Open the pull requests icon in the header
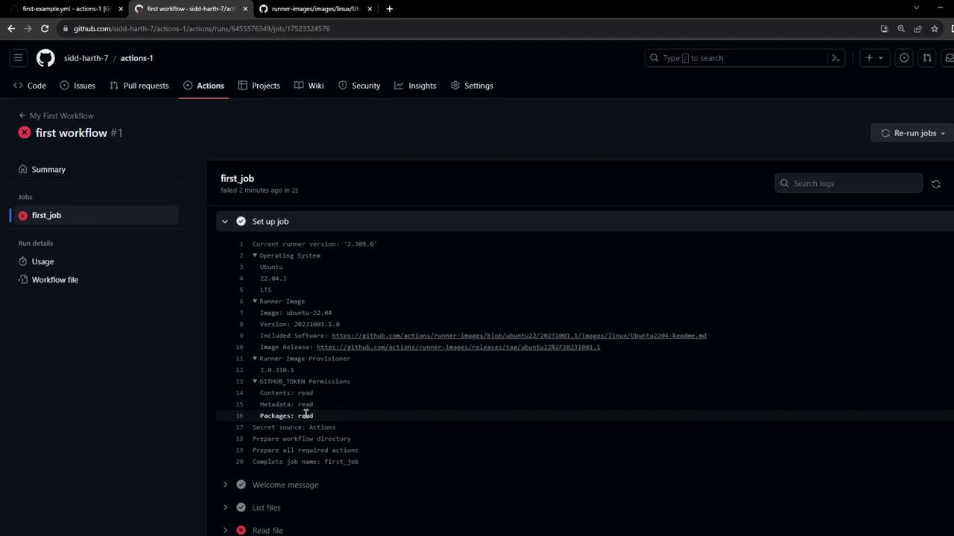 click(927, 58)
